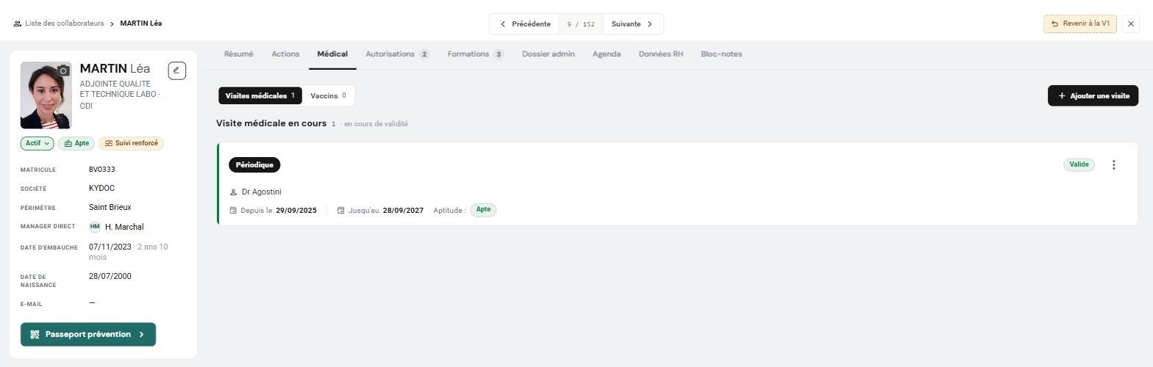Edit collaborator with the pencil icon
This screenshot has height=367, width=1153.
pyautogui.click(x=176, y=70)
